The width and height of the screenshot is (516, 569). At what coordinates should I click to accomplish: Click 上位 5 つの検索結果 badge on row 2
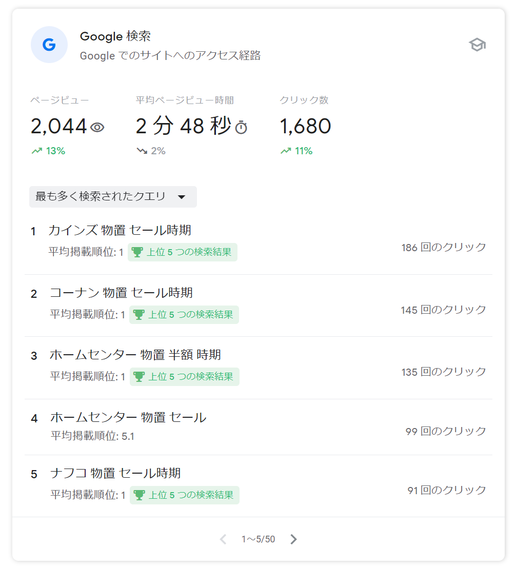[184, 315]
